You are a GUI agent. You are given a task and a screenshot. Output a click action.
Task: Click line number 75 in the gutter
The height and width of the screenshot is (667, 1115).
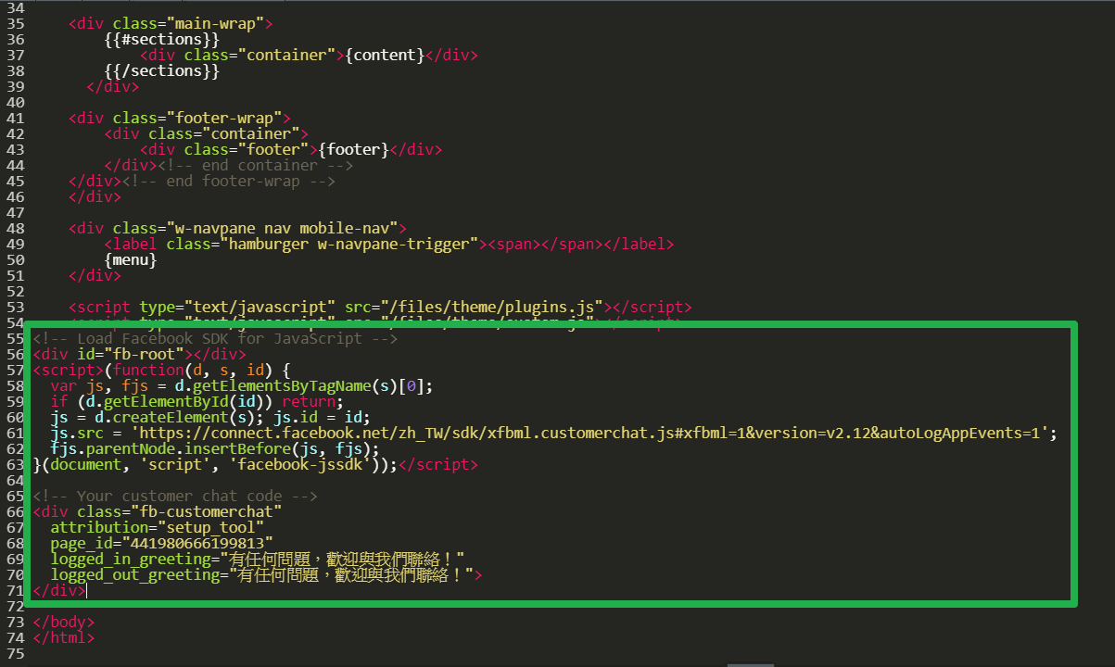tap(16, 653)
